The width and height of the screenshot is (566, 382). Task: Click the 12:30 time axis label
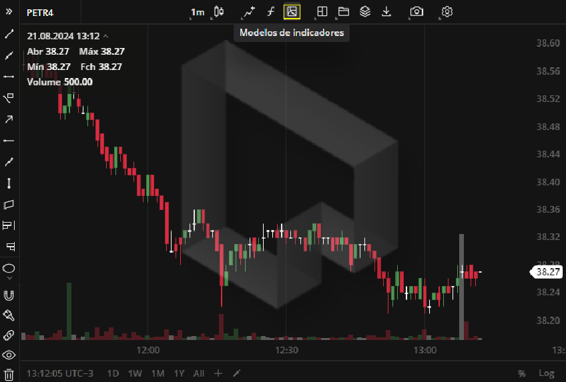click(286, 350)
